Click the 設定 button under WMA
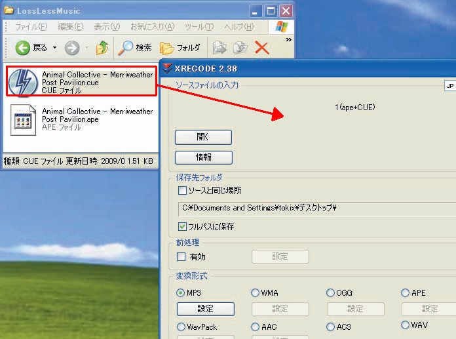The width and height of the screenshot is (456, 339). point(280,309)
